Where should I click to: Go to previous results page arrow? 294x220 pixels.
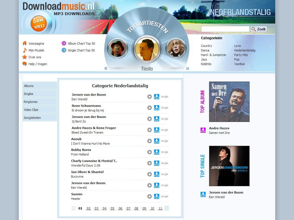(x=73, y=208)
